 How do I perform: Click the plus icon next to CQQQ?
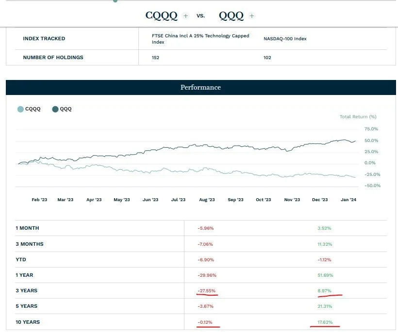[185, 16]
